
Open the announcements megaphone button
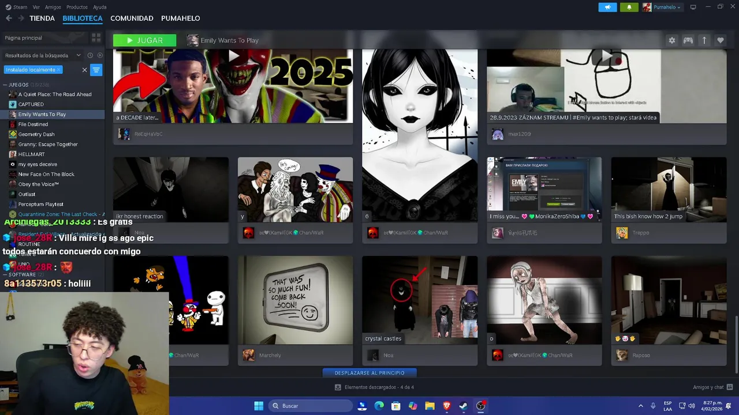607,7
